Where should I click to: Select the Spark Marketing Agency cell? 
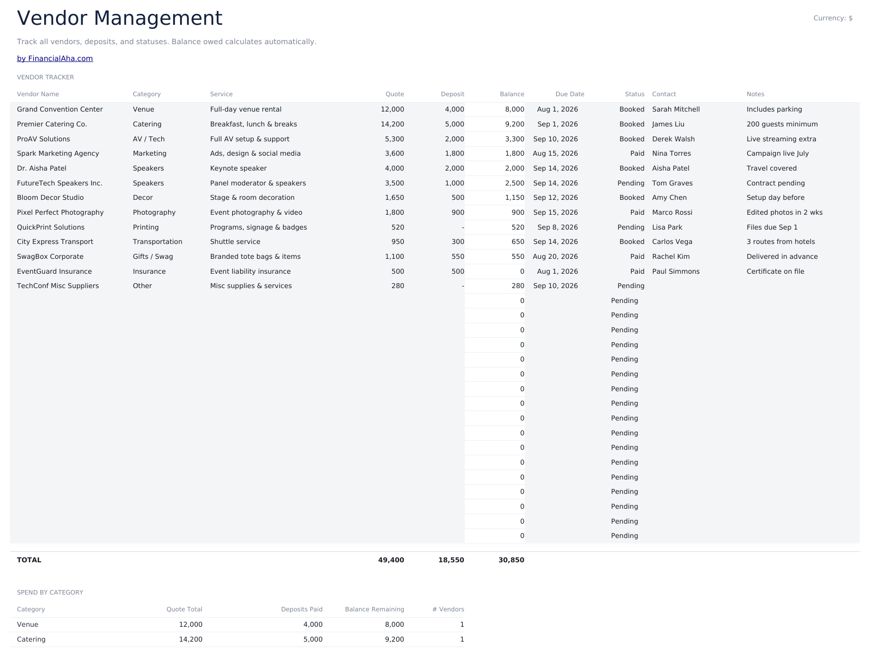58,154
